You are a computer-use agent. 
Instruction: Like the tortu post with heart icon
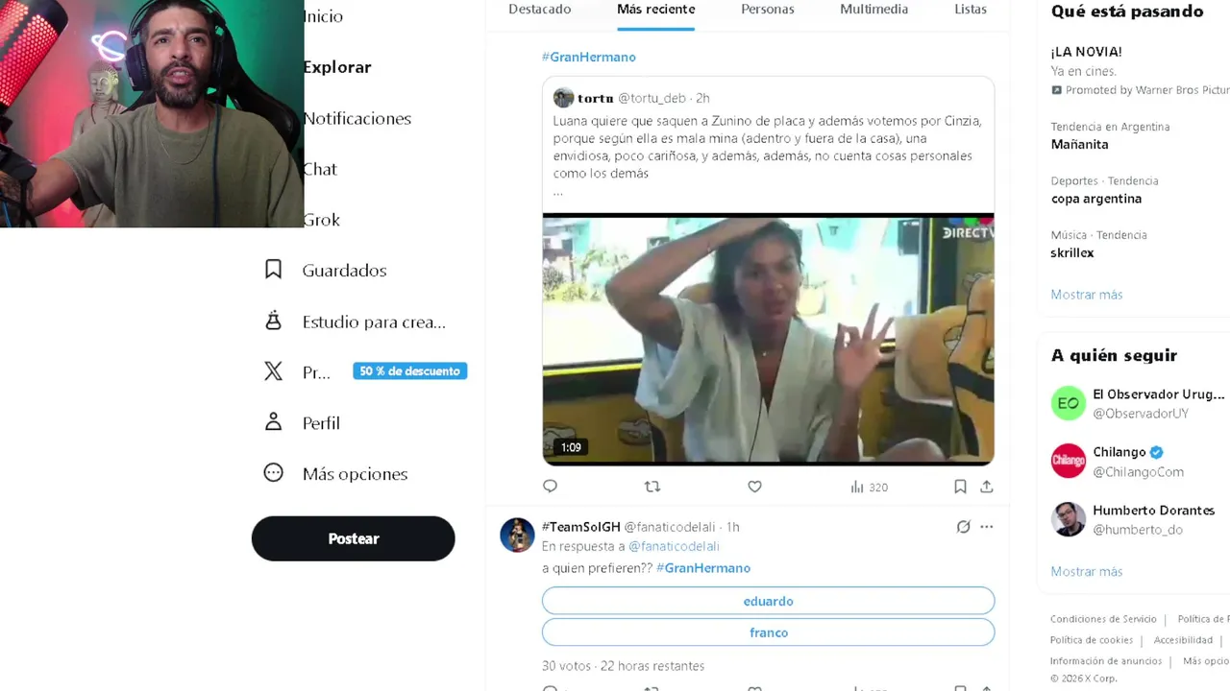point(754,487)
